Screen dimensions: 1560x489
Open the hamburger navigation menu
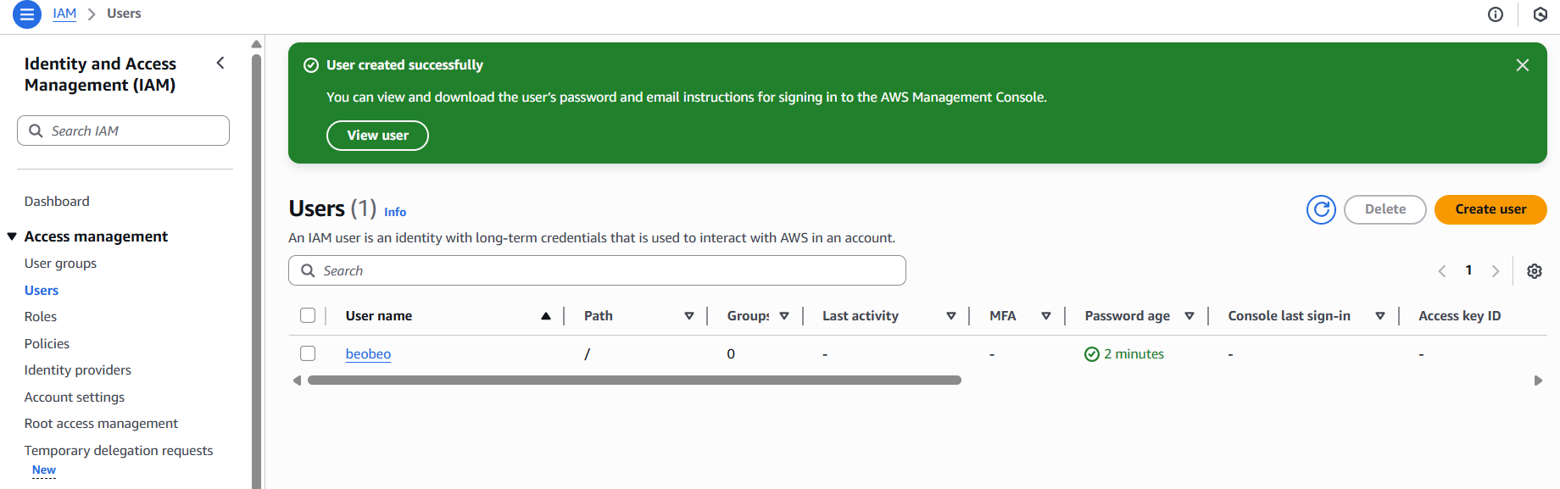point(27,14)
